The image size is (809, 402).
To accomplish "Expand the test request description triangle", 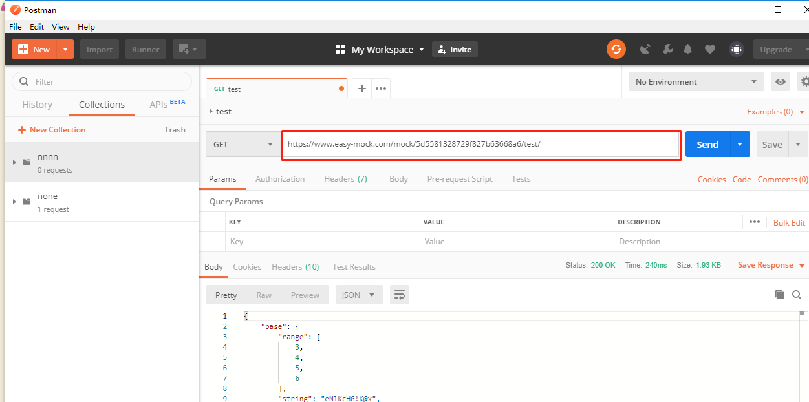I will tap(211, 111).
